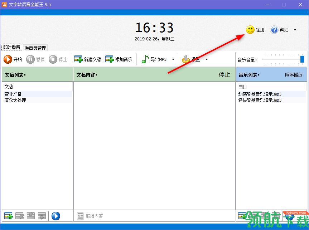Click the blue play icon below script list

coord(56,216)
